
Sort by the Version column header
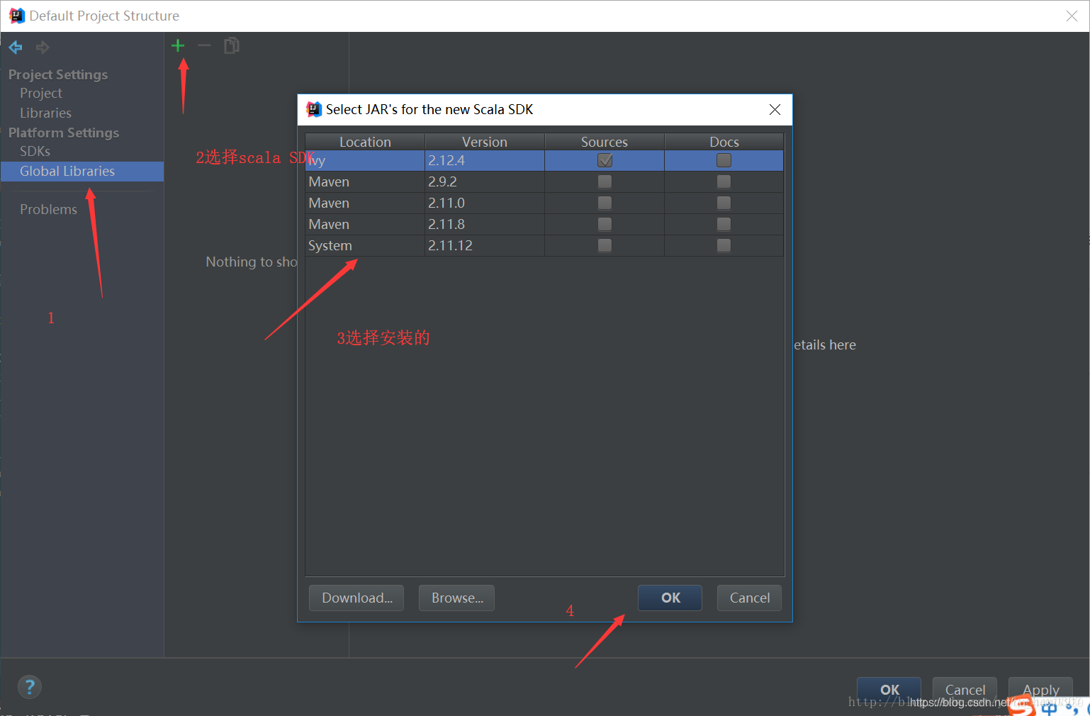[x=485, y=142]
